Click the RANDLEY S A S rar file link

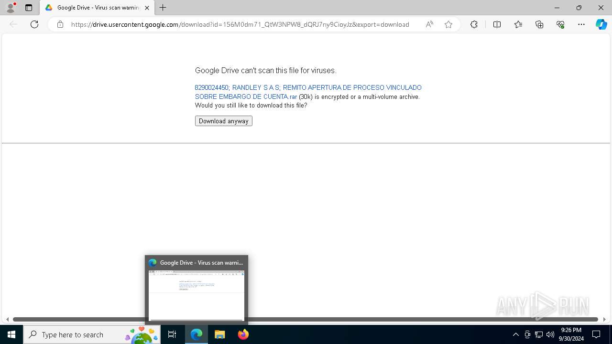308,92
